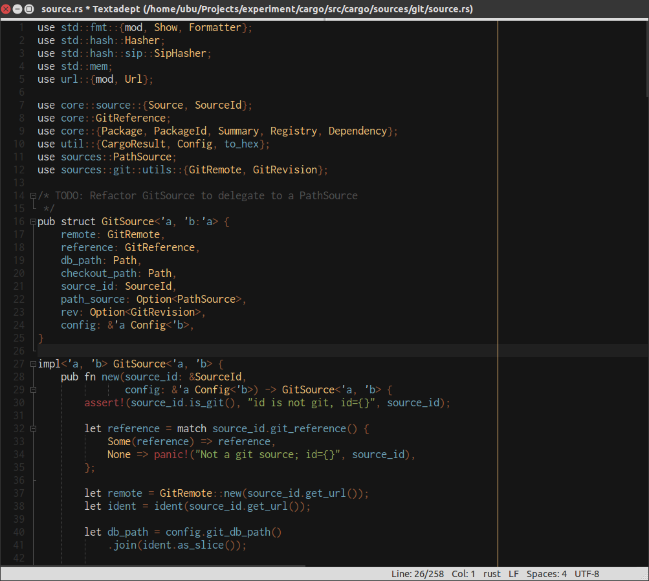The image size is (649, 581).
Task: Collapse the impl GitSource block fold
Action: [x=32, y=364]
